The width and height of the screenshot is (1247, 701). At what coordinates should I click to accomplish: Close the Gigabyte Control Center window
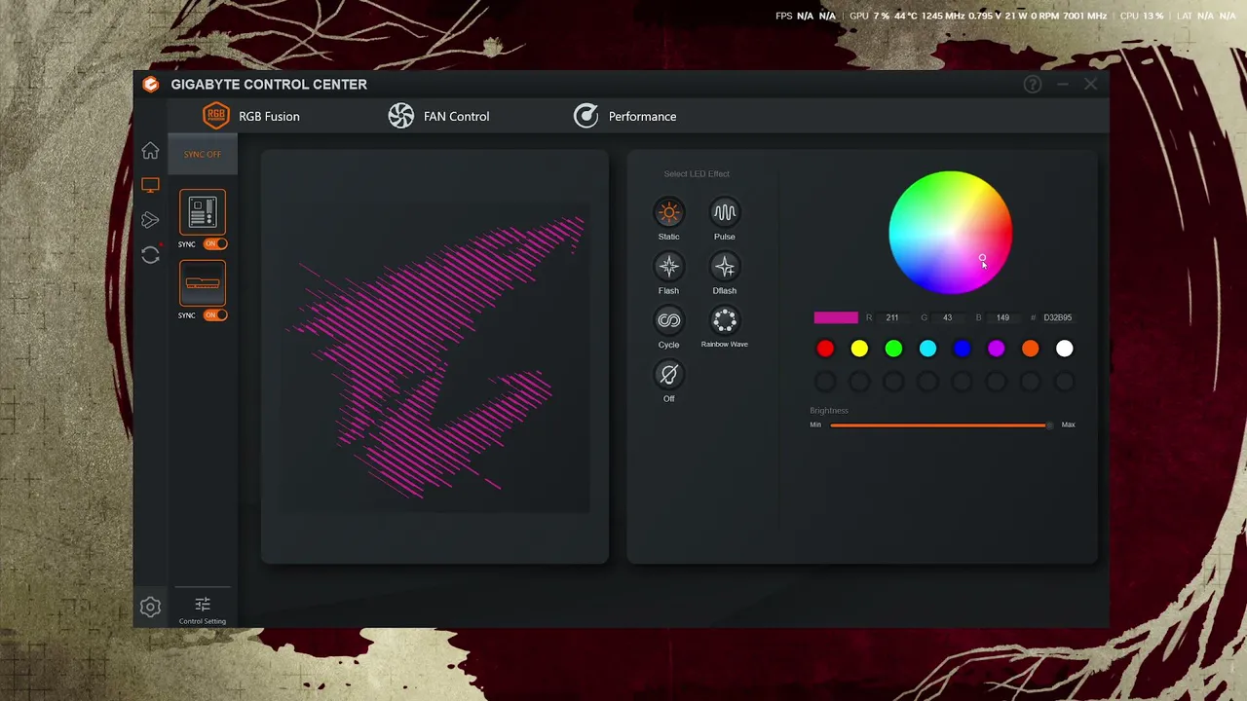(1091, 85)
